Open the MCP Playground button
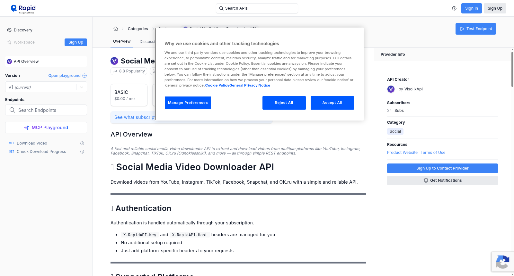 point(46,128)
